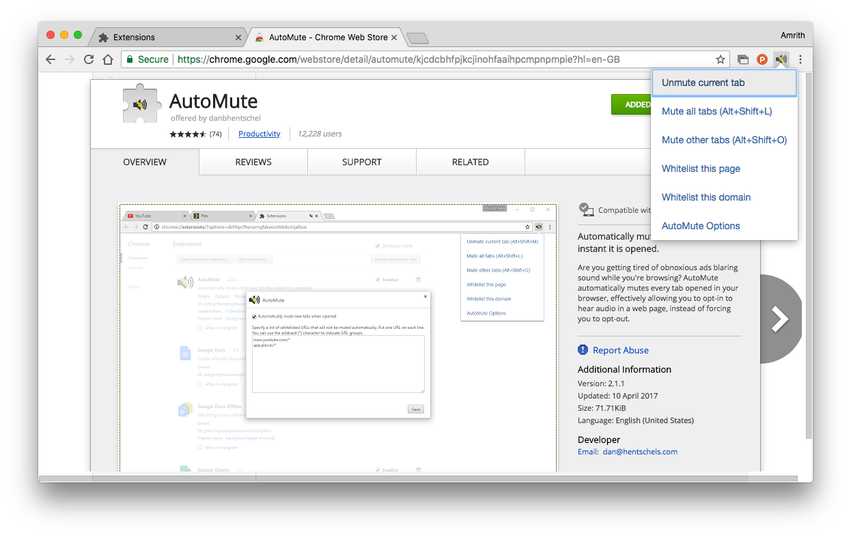851x537 pixels.
Task: Go back with the browser back arrow
Action: (x=51, y=59)
